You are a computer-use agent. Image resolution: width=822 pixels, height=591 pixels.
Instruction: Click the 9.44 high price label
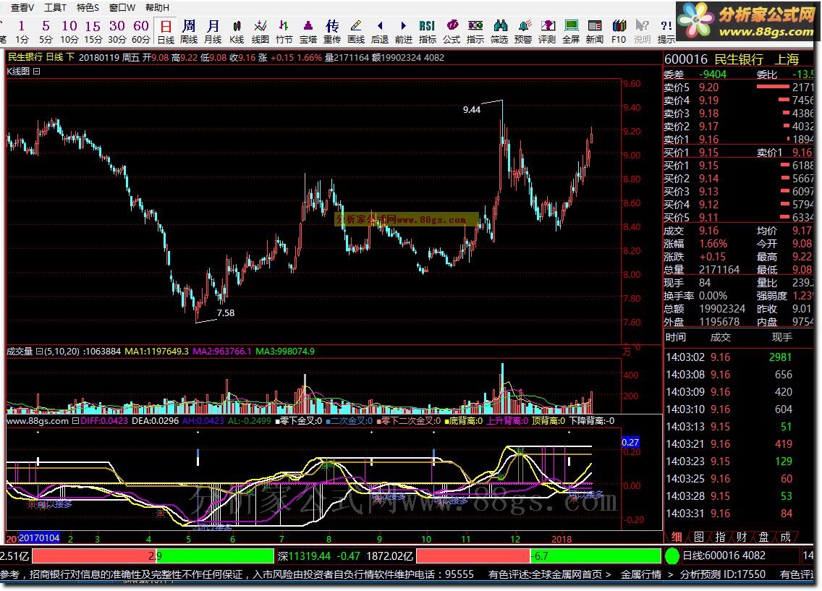click(472, 109)
